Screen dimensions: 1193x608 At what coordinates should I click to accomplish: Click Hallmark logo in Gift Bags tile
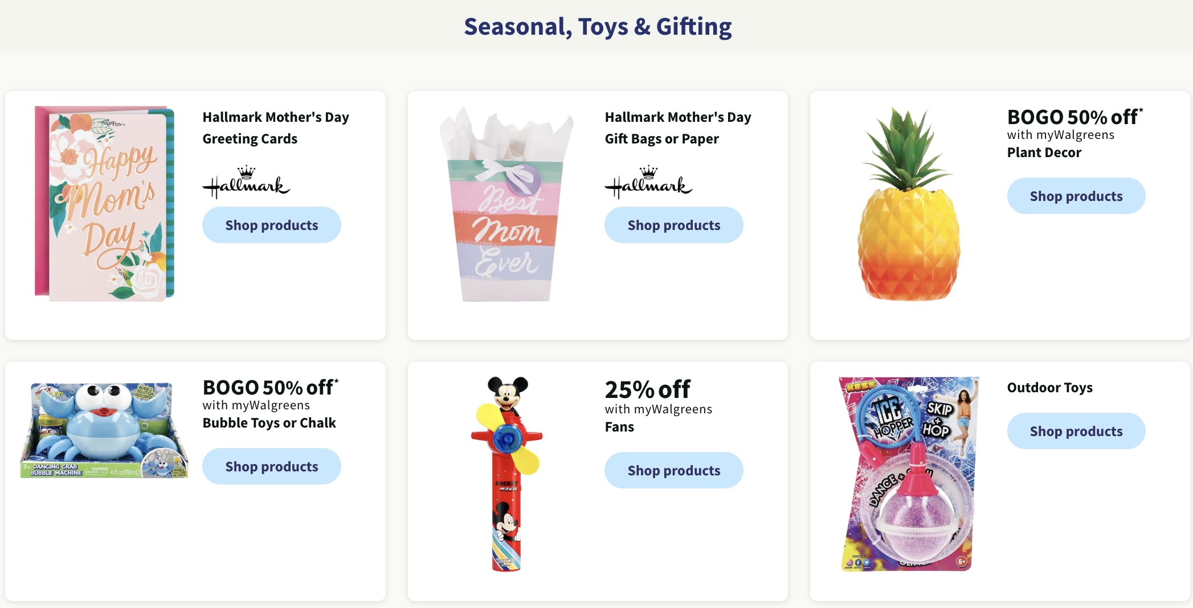point(648,182)
